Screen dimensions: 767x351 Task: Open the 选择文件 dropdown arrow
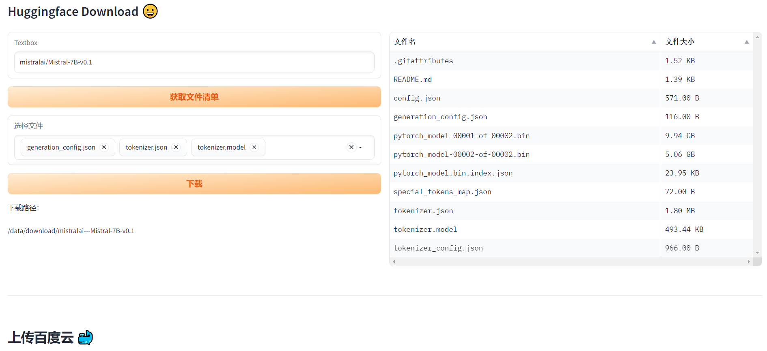click(360, 148)
